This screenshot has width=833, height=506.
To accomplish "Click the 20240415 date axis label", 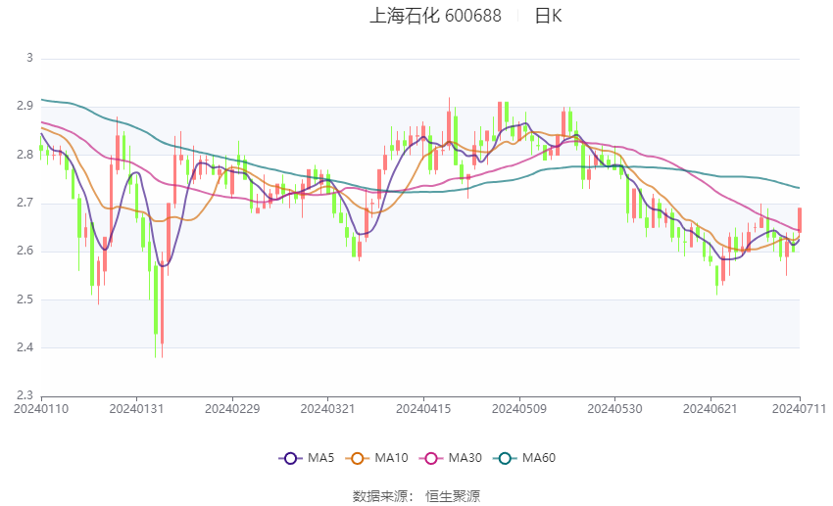I will pos(423,409).
